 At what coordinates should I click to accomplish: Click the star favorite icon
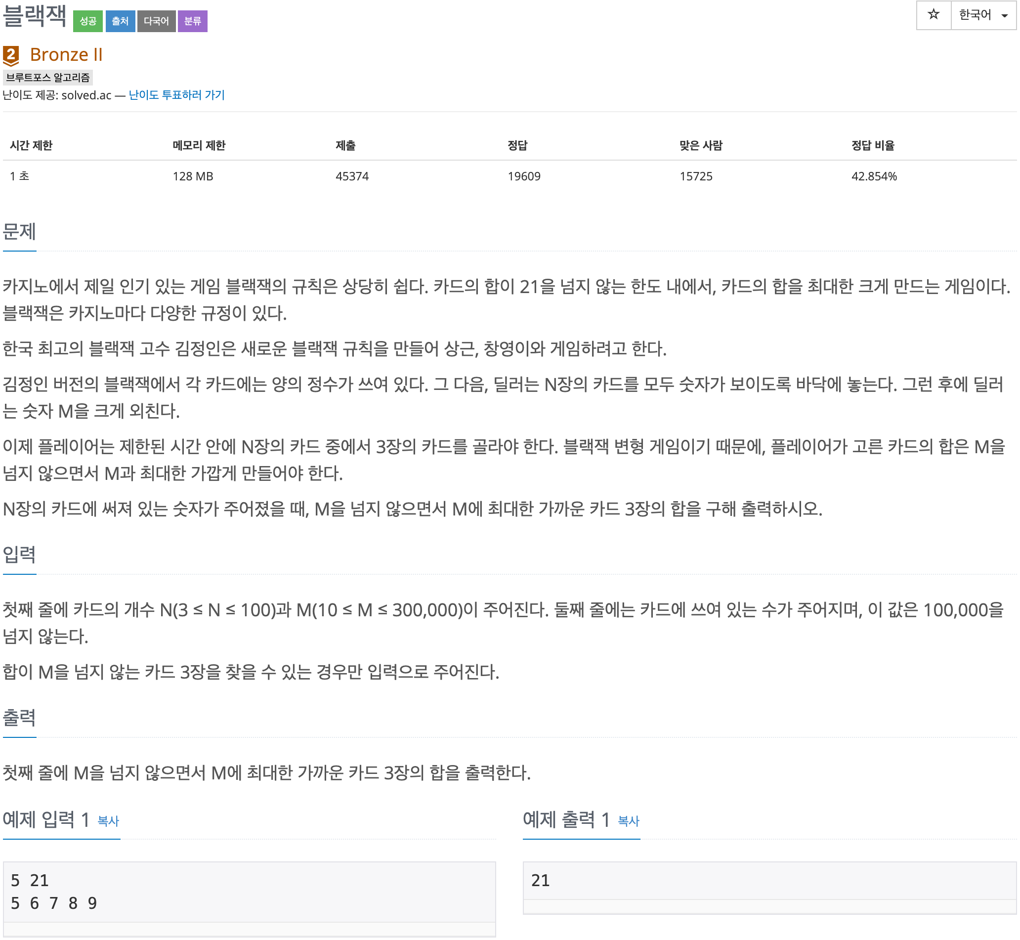click(x=935, y=15)
